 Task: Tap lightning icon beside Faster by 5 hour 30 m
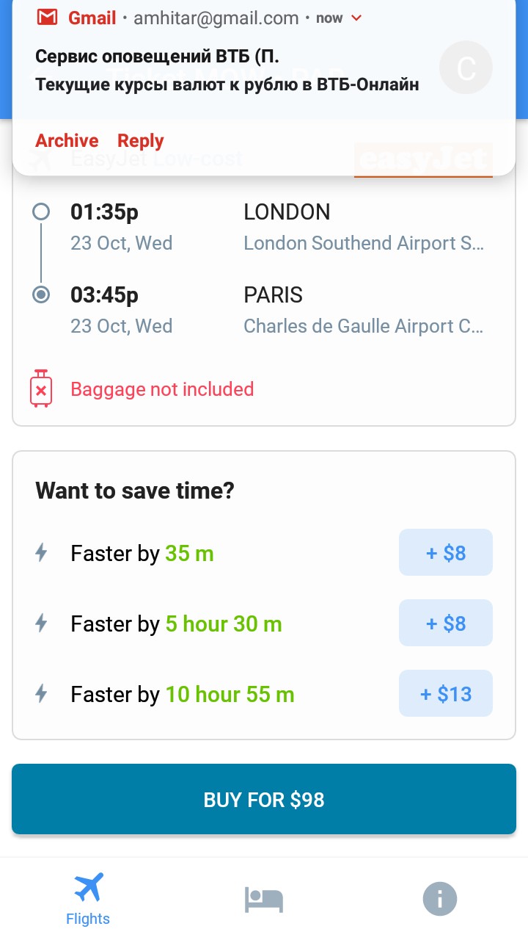42,623
